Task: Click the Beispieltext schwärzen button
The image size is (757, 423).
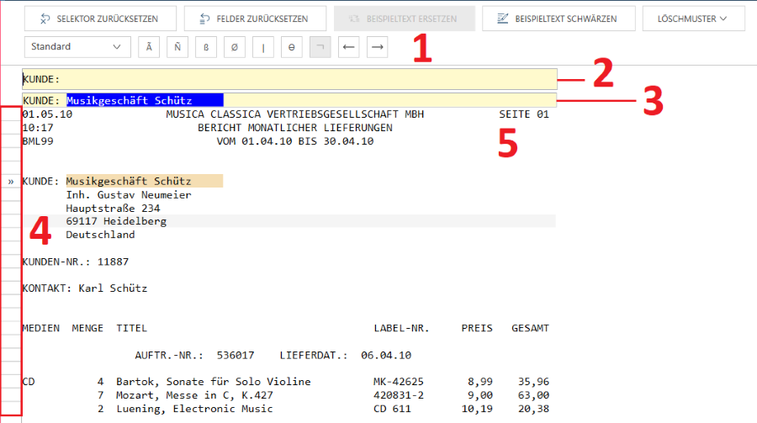Action: 557,19
